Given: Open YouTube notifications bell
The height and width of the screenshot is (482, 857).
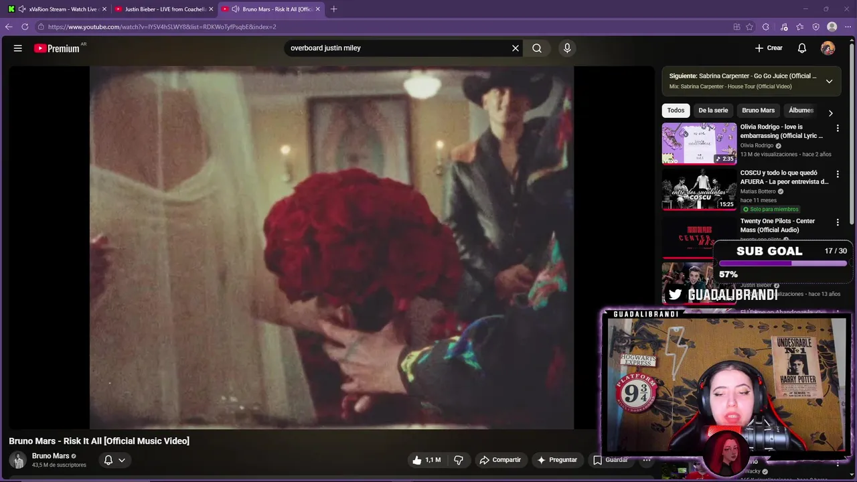Looking at the screenshot, I should click(802, 48).
